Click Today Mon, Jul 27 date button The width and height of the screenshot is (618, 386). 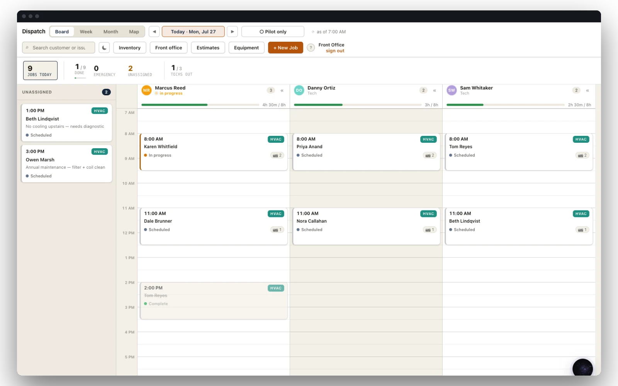193,32
